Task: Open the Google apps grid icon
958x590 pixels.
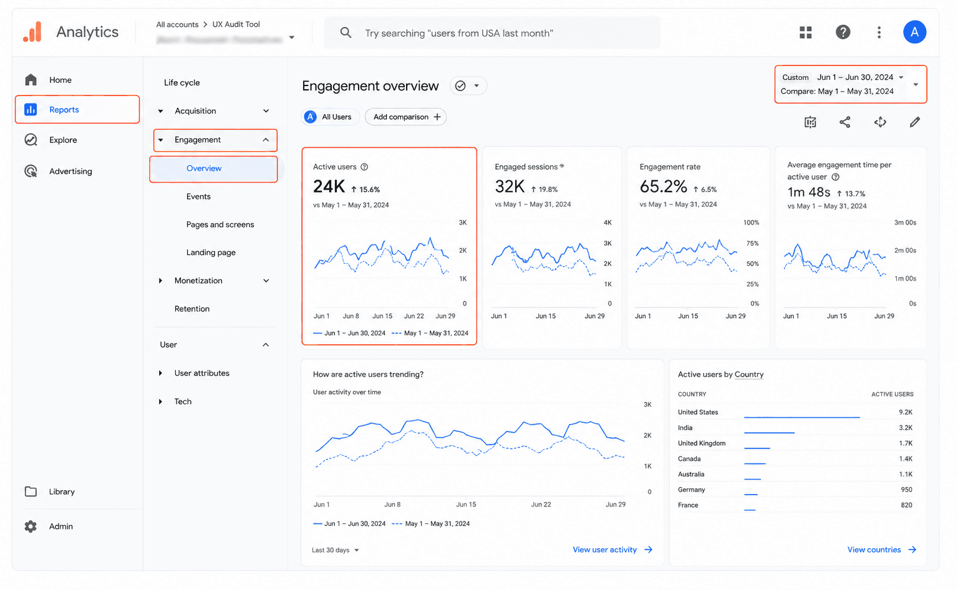Action: (x=806, y=32)
